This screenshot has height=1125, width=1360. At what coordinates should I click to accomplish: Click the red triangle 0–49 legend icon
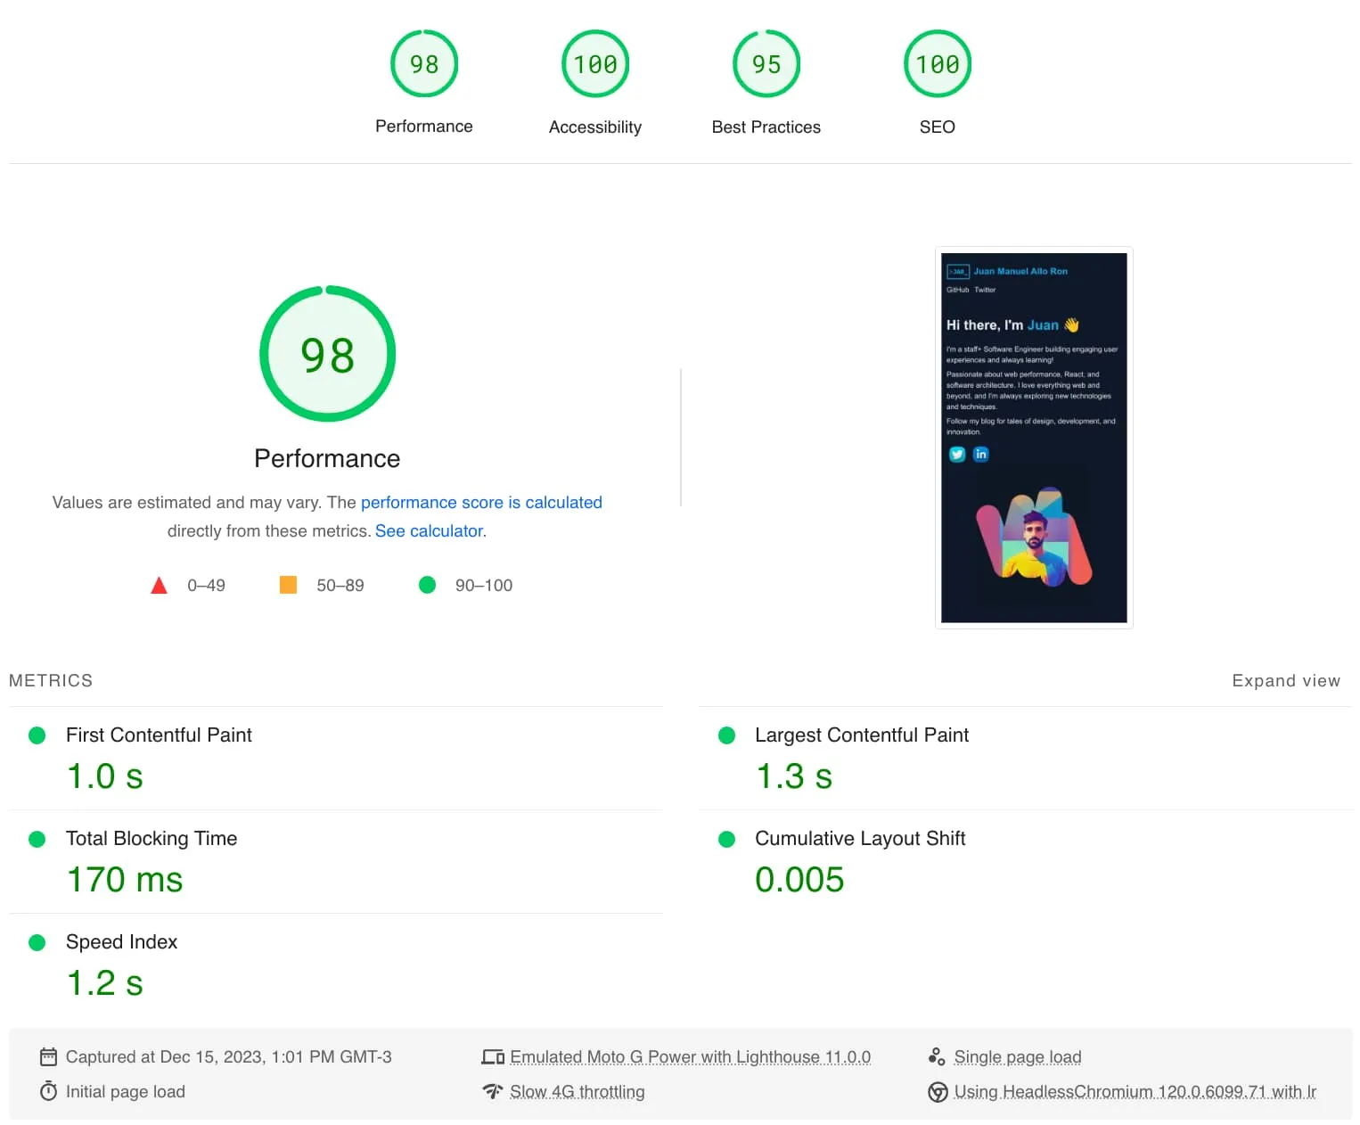click(x=160, y=586)
